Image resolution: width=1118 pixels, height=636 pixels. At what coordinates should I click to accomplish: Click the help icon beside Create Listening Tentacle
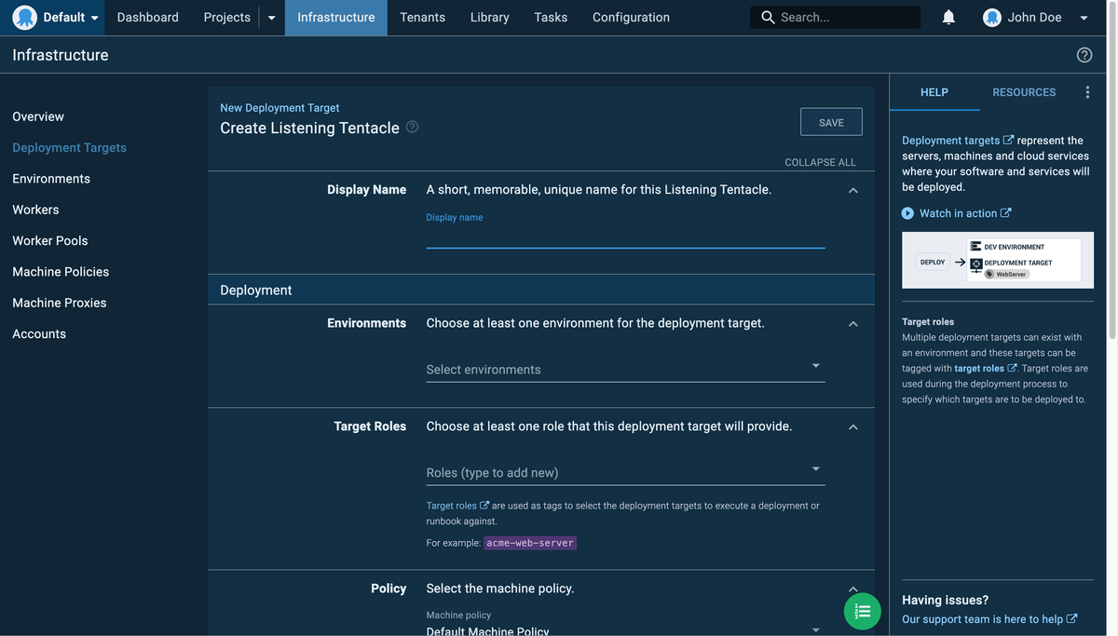pos(412,127)
